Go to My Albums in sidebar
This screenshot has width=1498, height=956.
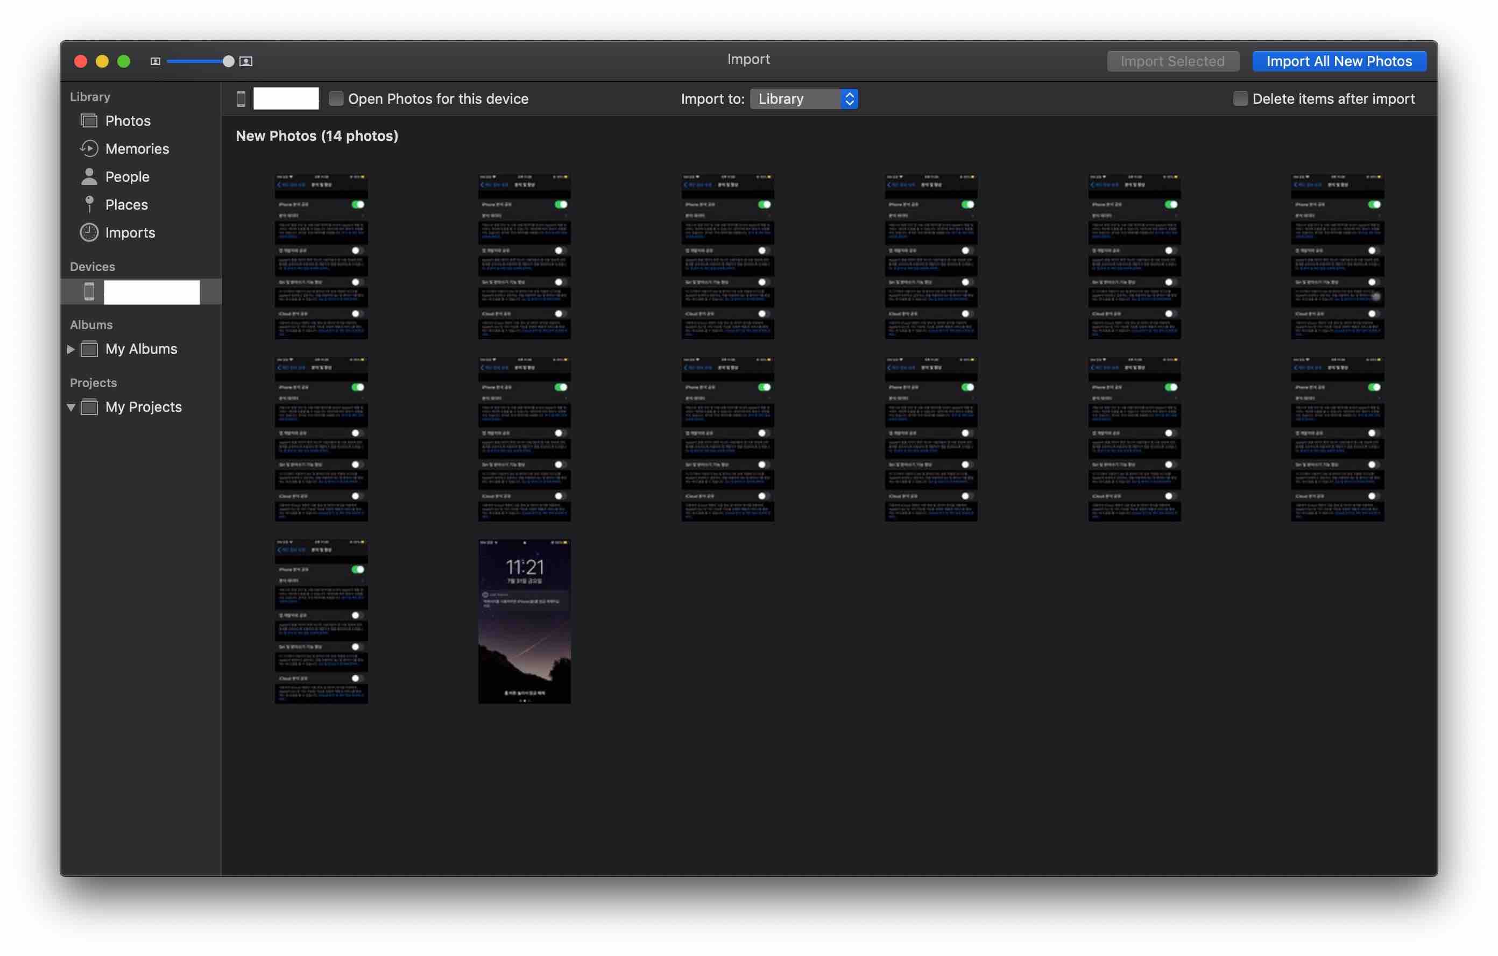[141, 349]
